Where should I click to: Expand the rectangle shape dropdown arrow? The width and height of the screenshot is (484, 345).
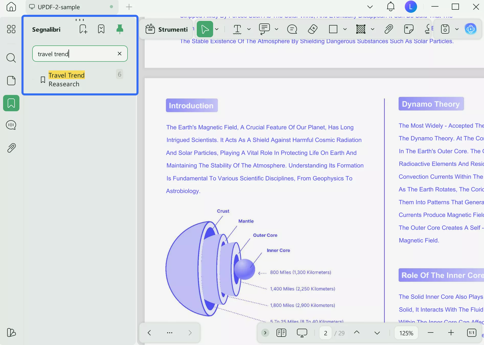click(345, 29)
